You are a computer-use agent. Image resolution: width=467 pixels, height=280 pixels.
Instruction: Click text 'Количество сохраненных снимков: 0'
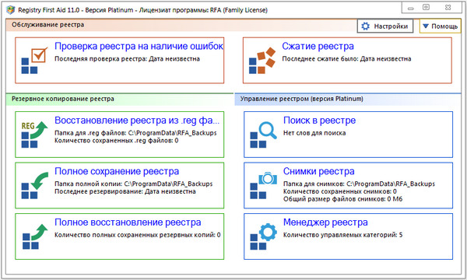340,191
